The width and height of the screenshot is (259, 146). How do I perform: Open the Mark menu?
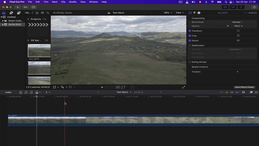(55, 2)
